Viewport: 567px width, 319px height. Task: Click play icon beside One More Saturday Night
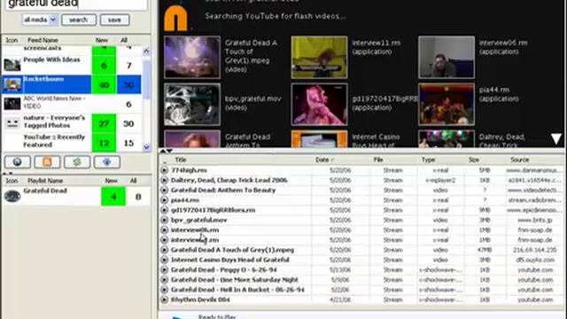tap(164, 280)
